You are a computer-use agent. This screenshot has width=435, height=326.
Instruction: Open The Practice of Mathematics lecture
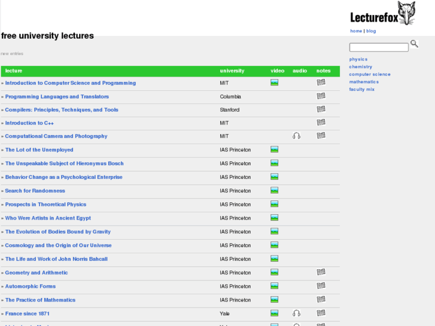[x=40, y=300]
